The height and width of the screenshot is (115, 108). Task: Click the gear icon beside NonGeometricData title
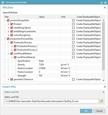[3, 2]
